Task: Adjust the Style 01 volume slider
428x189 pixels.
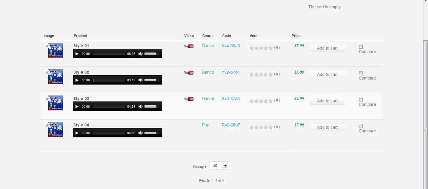Action: 152,54
